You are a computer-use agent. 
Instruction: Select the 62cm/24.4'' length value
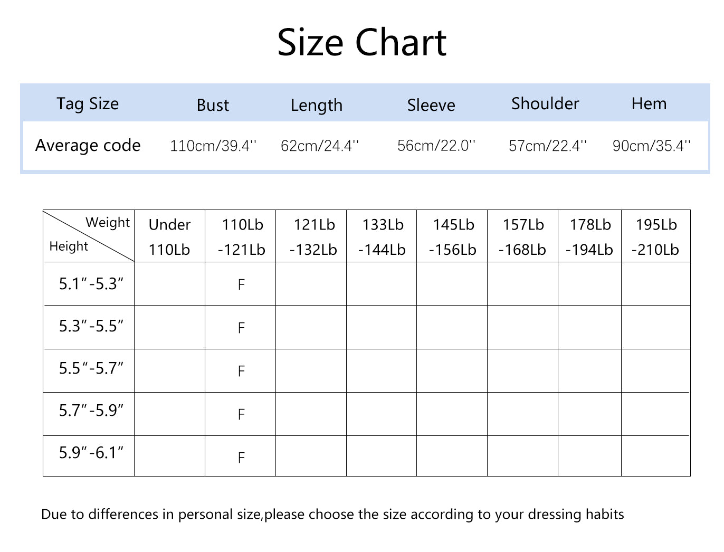(320, 146)
